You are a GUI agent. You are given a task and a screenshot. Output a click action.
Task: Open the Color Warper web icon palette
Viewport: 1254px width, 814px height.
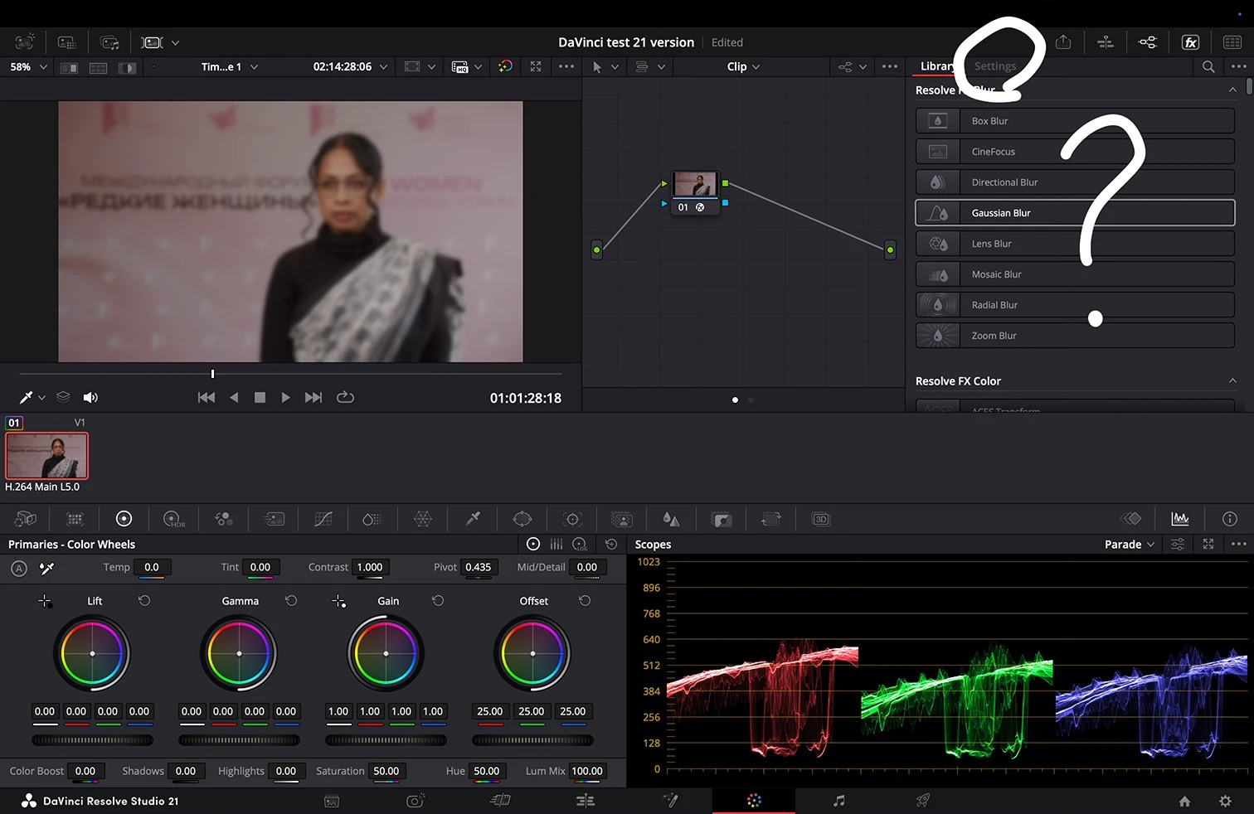click(423, 519)
